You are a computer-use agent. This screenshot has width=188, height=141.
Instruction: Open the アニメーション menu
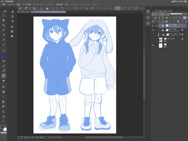[x=39, y=4]
